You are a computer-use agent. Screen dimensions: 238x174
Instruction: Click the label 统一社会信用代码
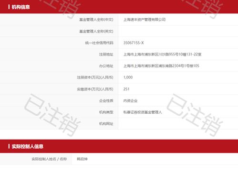click(x=99, y=43)
